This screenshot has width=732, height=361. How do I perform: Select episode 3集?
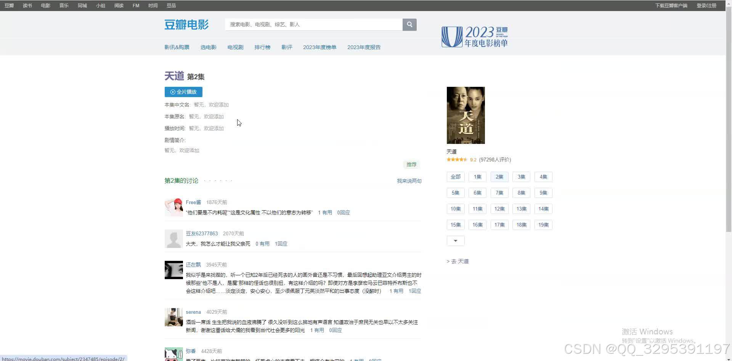521,177
